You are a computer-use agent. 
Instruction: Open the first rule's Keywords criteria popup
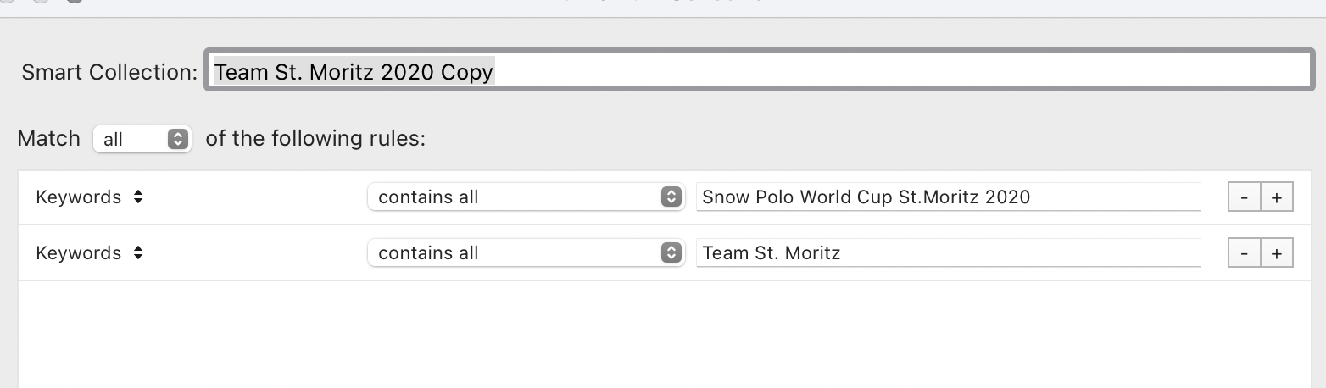click(89, 197)
